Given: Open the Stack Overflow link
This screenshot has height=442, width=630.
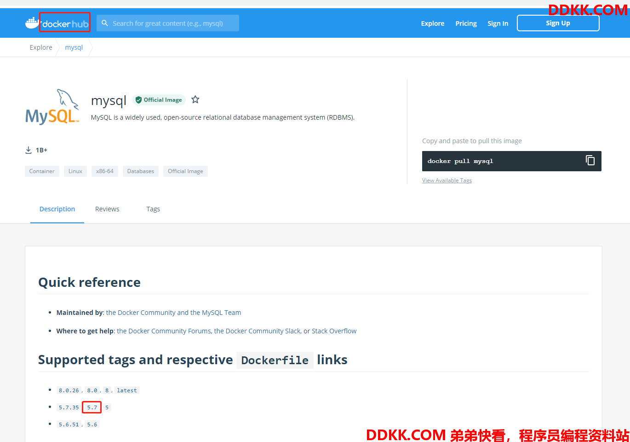Looking at the screenshot, I should pos(334,331).
